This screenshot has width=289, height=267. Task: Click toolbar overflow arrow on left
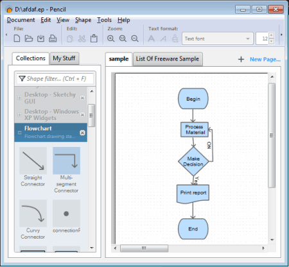[x=6, y=35]
